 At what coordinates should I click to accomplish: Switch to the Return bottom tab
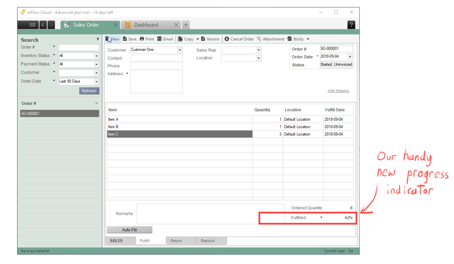coord(181,241)
